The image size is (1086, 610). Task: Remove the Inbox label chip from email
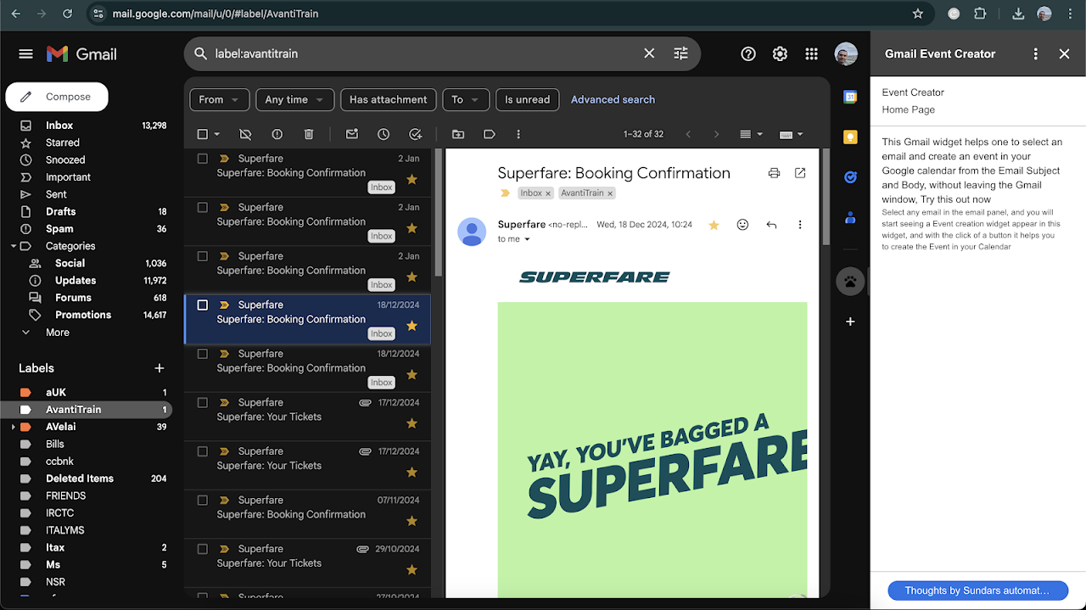548,193
